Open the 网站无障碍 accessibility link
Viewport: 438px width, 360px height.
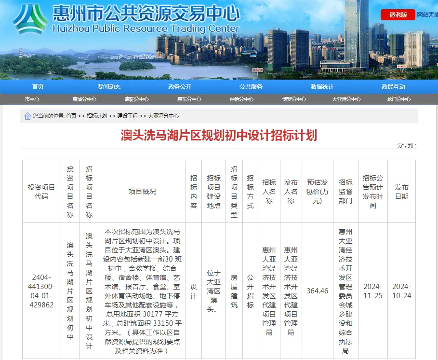(x=427, y=15)
